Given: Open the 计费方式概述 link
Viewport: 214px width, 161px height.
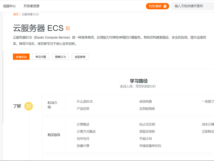Looking at the screenshot, I should click(86, 131).
